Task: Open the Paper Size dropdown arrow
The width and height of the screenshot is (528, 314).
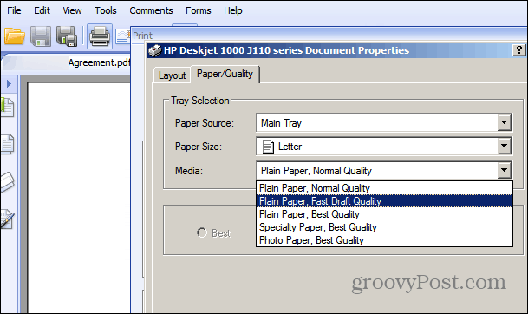Action: coord(504,146)
